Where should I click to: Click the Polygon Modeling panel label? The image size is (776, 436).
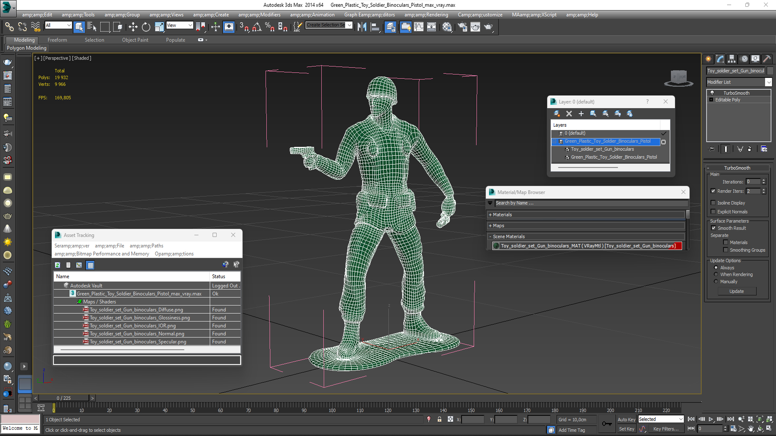(27, 48)
